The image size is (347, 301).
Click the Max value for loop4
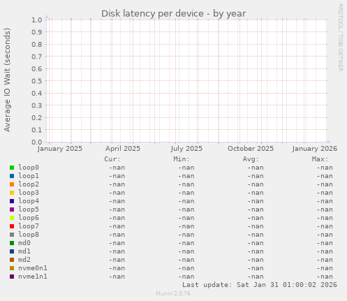pyautogui.click(x=325, y=201)
